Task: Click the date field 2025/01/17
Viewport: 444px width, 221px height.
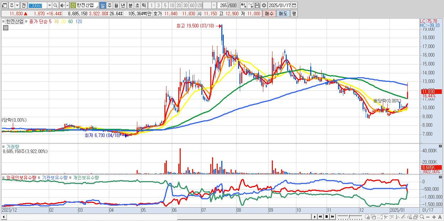Action: (x=279, y=5)
